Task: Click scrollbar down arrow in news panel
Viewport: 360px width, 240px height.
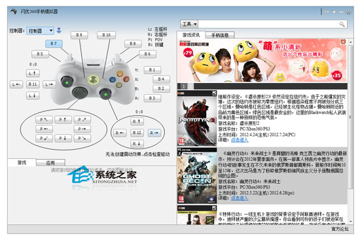Action: pos(350,222)
